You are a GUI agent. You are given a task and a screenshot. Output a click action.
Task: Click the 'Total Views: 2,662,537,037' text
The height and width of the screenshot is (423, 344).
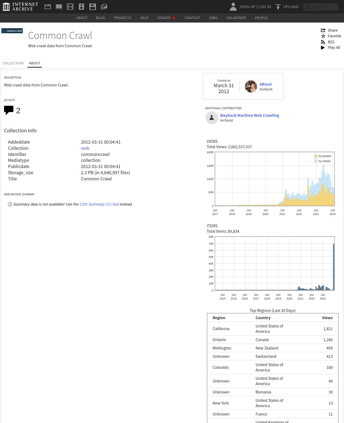click(x=229, y=147)
